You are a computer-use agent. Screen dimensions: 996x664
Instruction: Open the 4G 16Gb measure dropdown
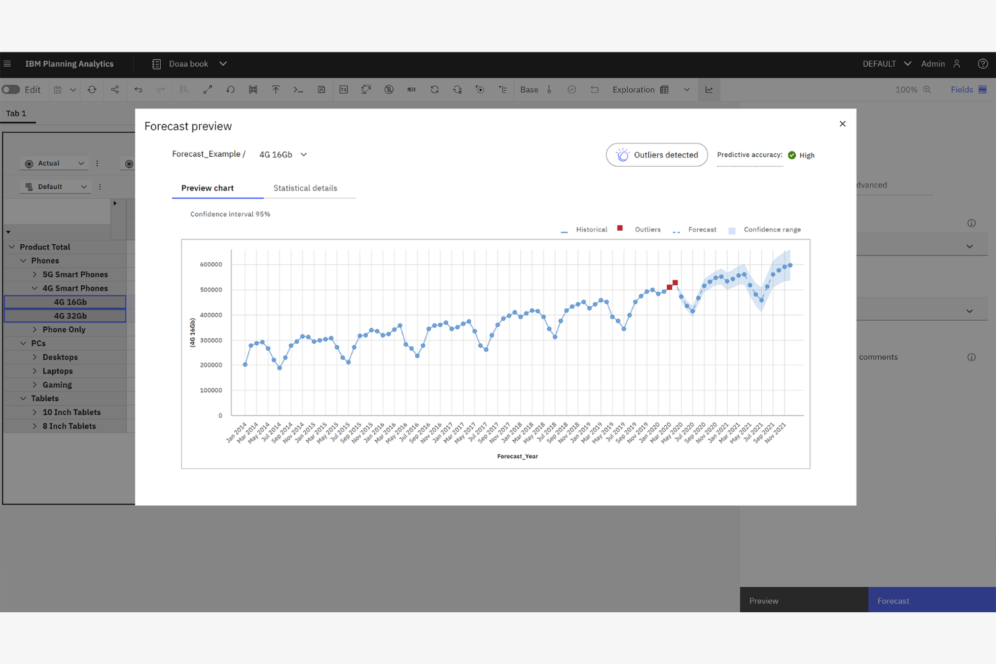point(304,154)
